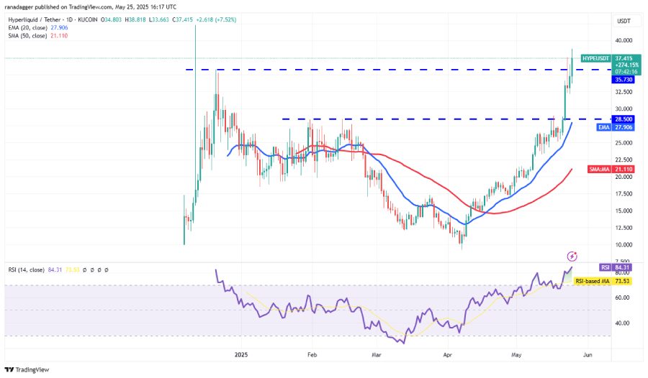Click the TradingView logo icon
The width and height of the screenshot is (648, 378).
9,370
